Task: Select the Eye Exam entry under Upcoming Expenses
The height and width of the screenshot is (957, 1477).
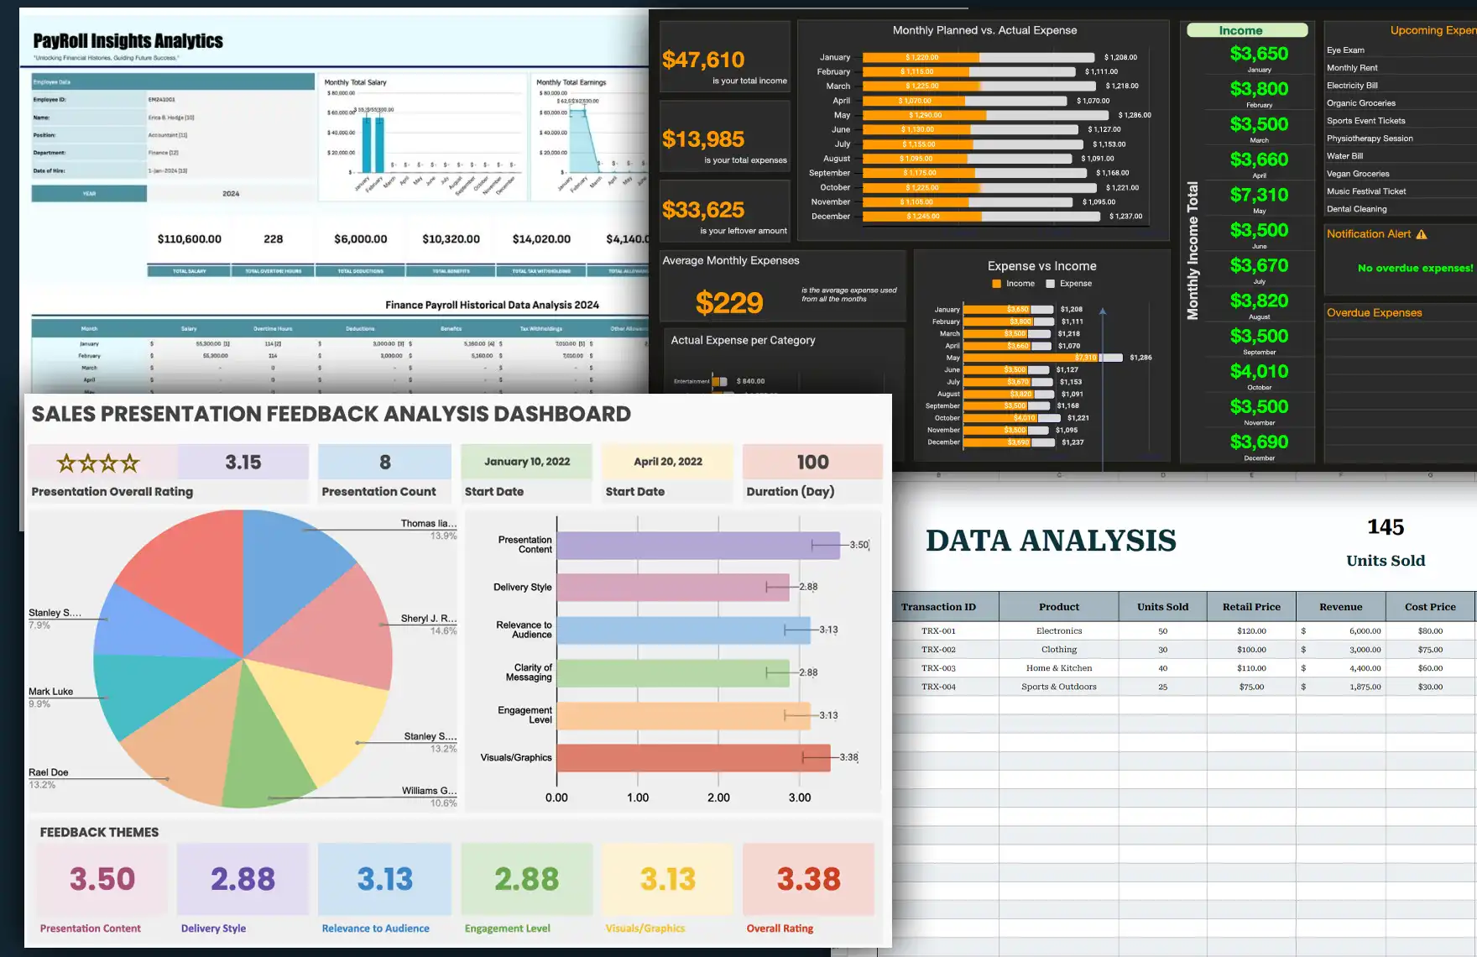Action: pyautogui.click(x=1344, y=50)
